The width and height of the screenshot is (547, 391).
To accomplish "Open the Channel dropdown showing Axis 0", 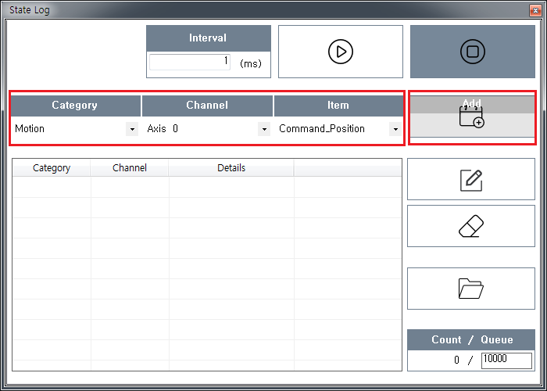I will coord(264,129).
